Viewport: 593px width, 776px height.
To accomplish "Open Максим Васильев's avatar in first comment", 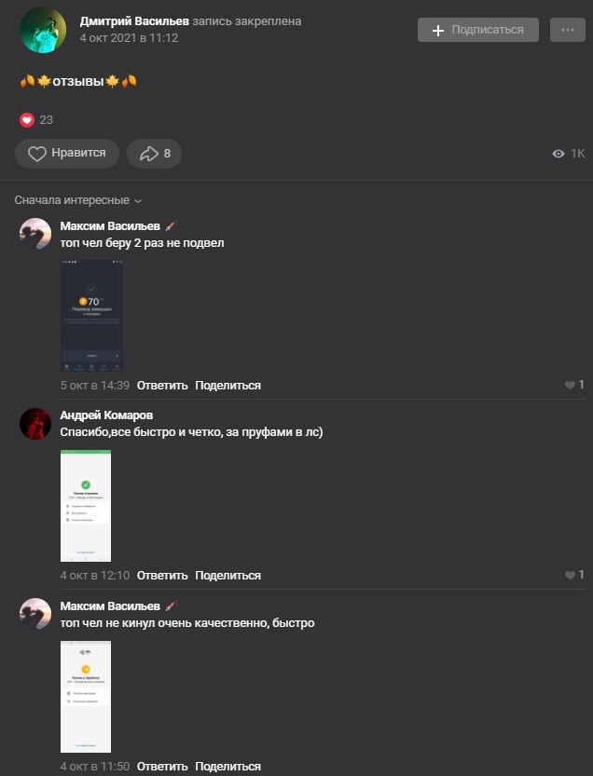I will tap(35, 234).
